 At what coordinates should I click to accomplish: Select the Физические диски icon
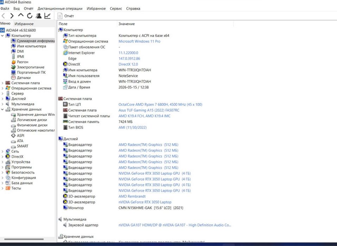[13, 125]
